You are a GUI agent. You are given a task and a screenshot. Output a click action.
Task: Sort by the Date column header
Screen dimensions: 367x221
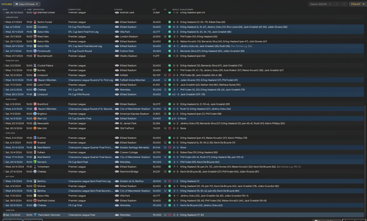click(5, 9)
